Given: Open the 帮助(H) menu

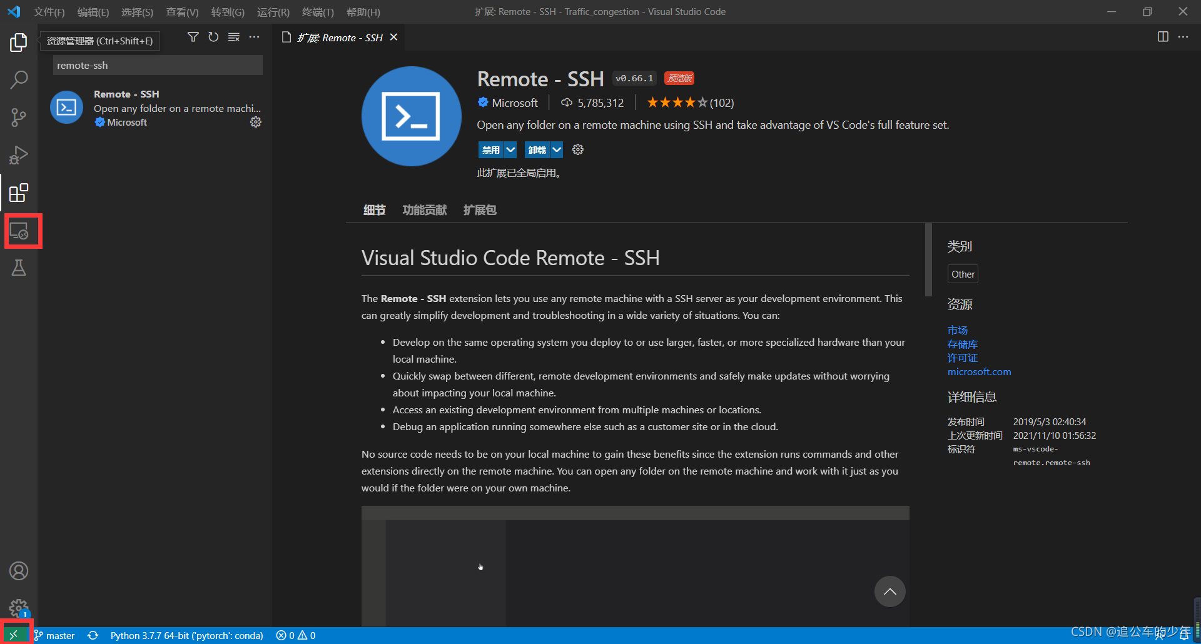Looking at the screenshot, I should point(363,12).
